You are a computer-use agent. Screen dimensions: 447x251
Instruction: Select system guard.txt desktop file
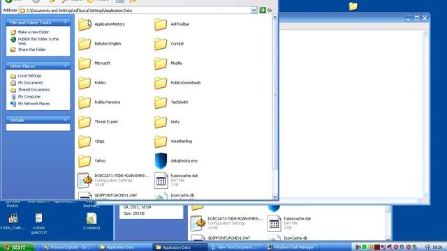click(39, 223)
